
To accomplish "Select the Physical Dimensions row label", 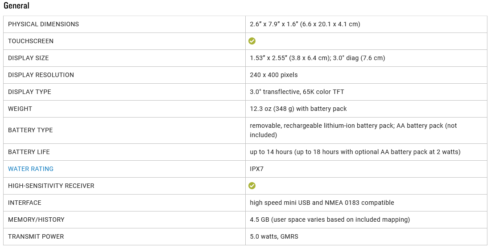I will (43, 24).
